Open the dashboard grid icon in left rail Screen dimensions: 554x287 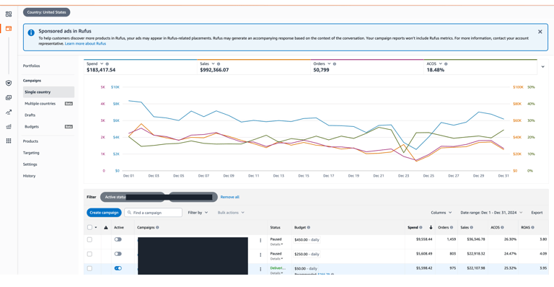click(9, 14)
